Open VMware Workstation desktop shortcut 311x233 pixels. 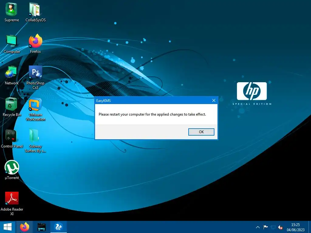tap(35, 109)
